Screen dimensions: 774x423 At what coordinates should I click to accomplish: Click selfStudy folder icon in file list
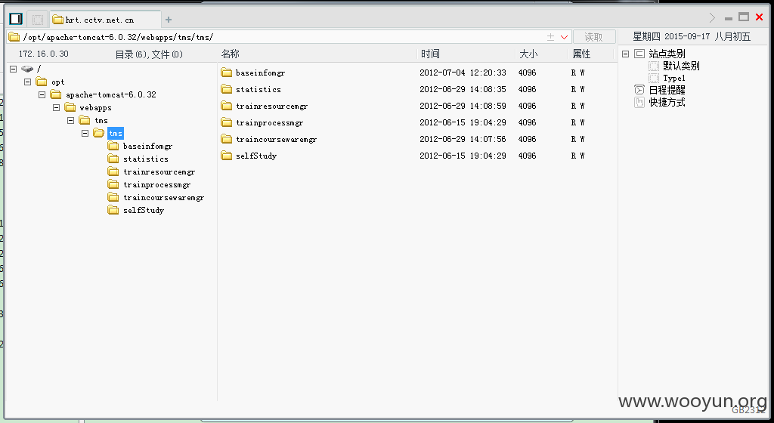(x=227, y=156)
